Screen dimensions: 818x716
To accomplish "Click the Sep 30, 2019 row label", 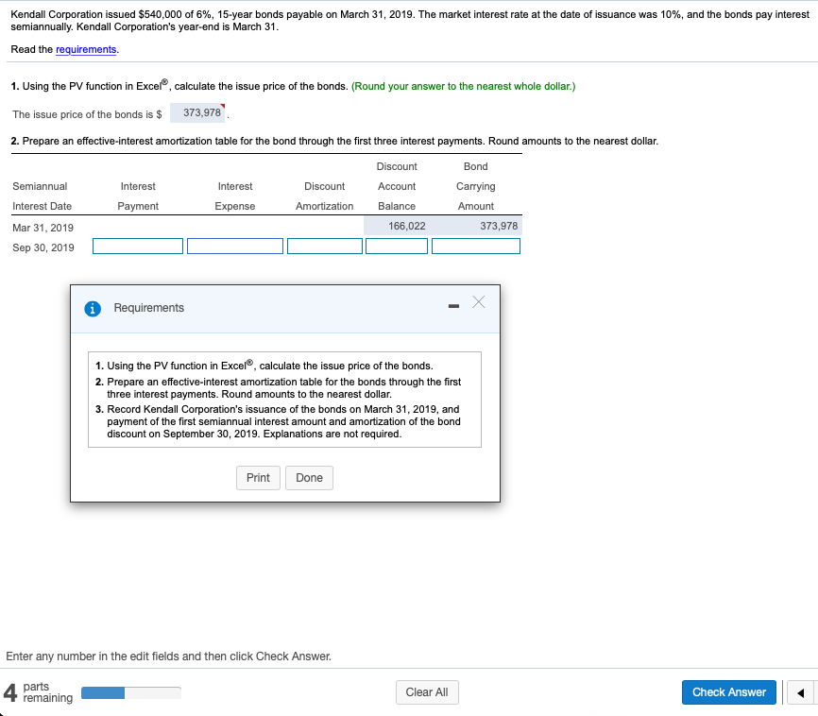I will coord(43,247).
